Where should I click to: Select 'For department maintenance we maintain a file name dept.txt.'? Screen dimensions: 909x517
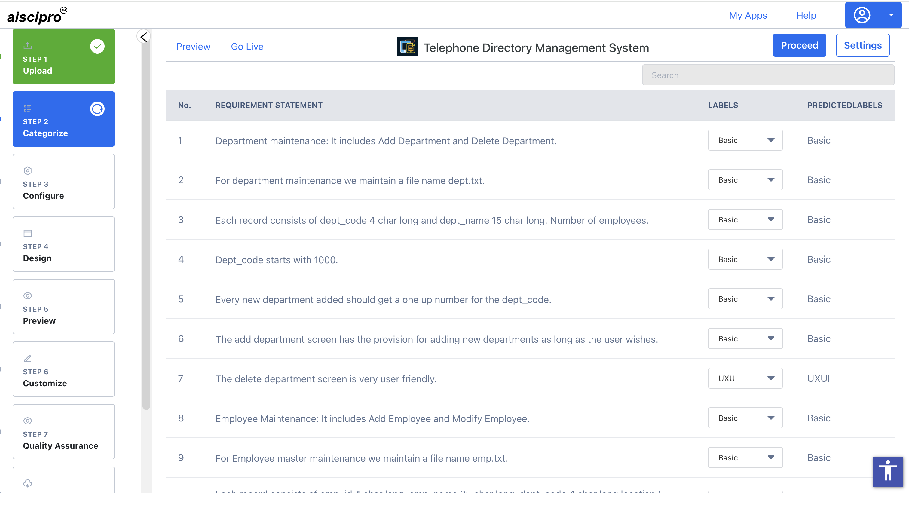click(350, 180)
